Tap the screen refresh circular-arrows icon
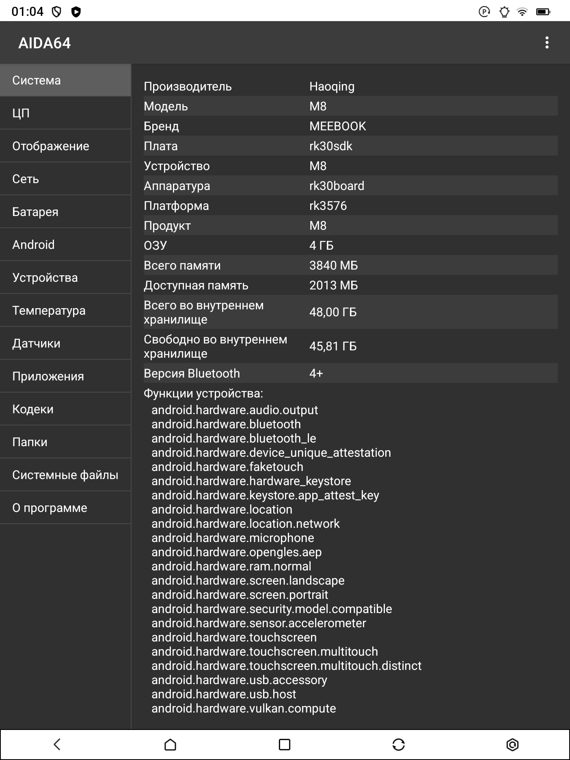 coord(398,744)
